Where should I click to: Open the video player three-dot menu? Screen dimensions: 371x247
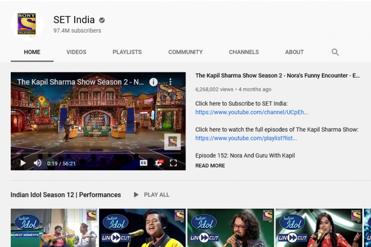coord(170,82)
